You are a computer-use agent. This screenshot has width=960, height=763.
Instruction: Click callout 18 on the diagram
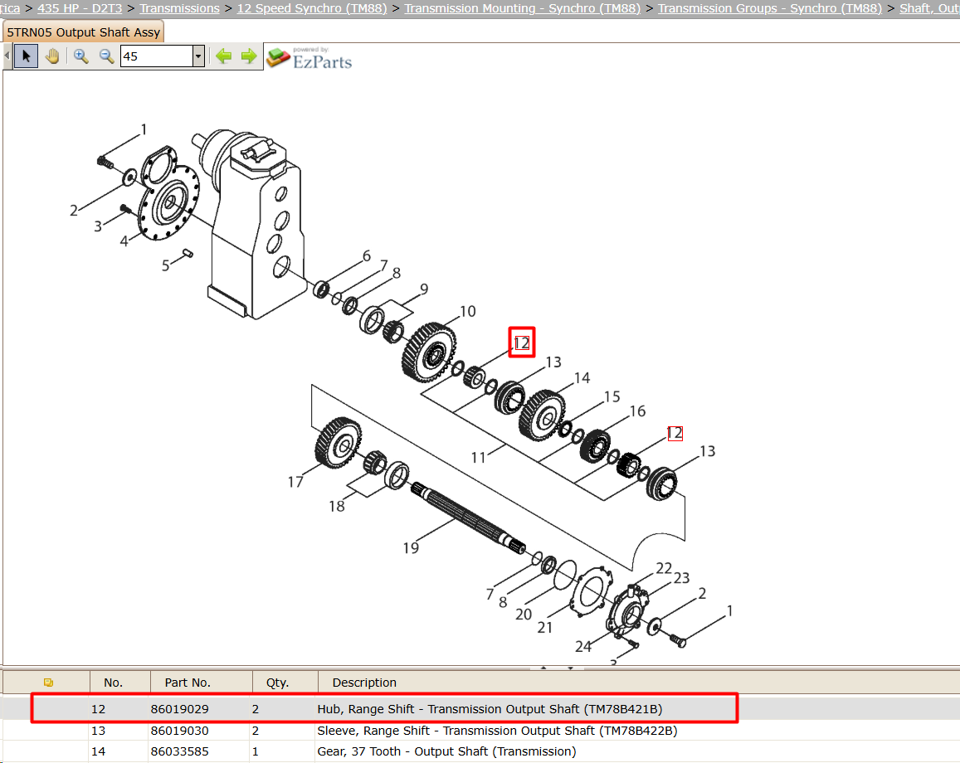pos(337,507)
